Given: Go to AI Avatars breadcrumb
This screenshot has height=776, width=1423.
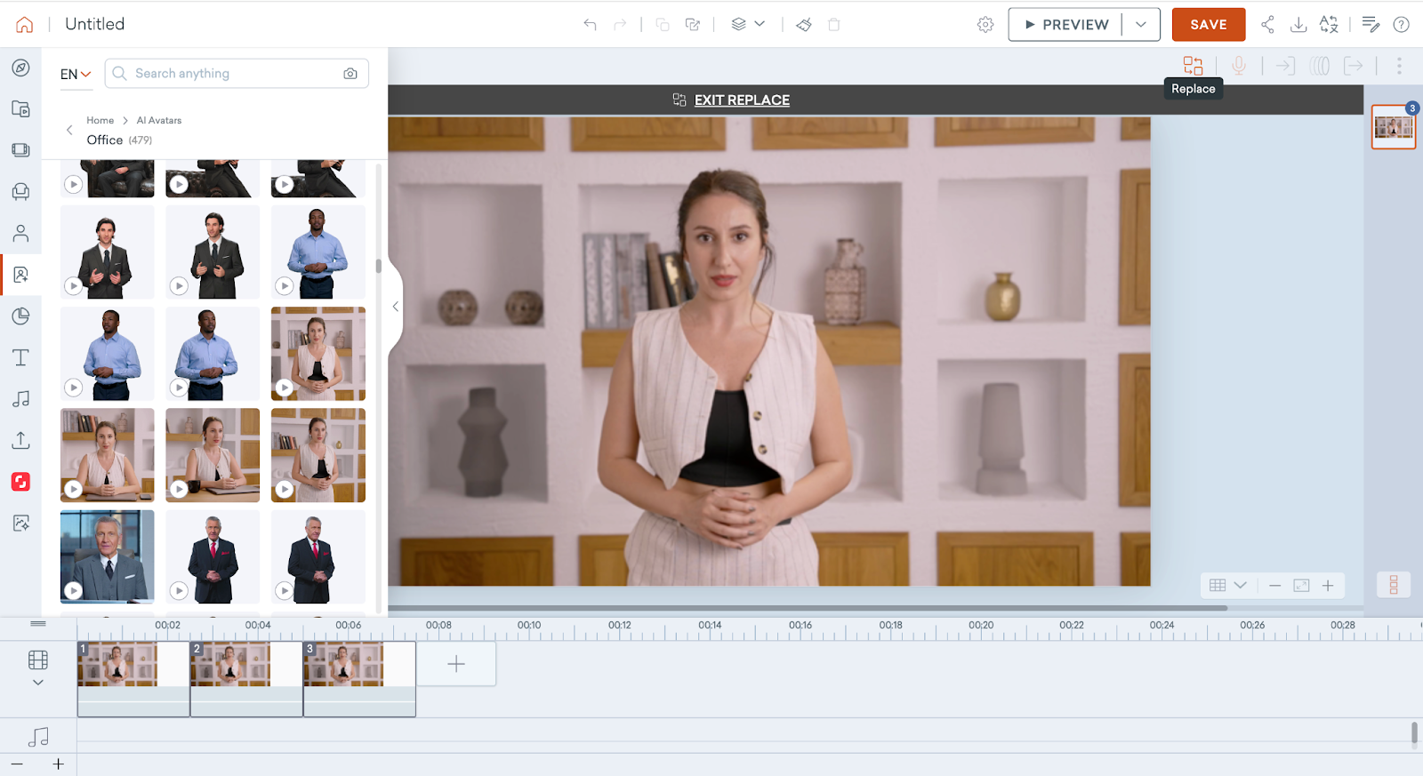Looking at the screenshot, I should (159, 120).
